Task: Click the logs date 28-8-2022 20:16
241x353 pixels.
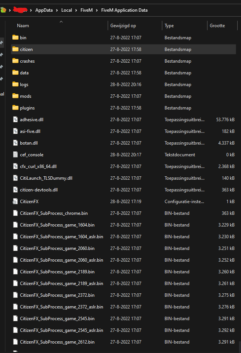Action: (125, 85)
